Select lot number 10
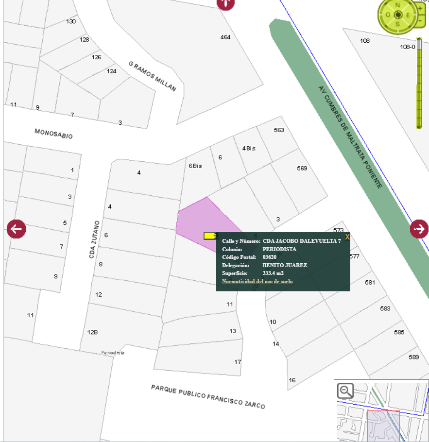 tap(273, 322)
